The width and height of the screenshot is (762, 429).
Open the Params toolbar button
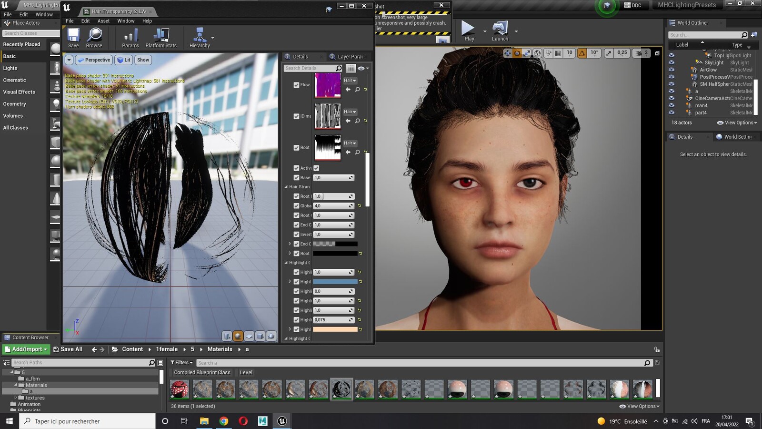130,38
